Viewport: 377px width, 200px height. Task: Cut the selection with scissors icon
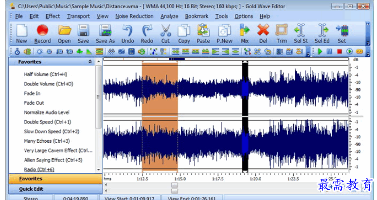point(165,33)
